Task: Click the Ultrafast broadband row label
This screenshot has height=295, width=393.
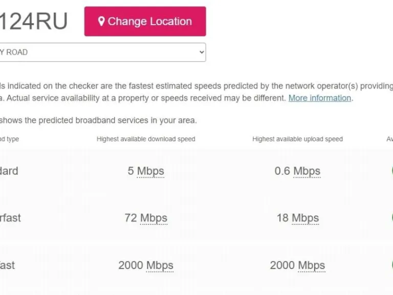Action: tap(7, 265)
